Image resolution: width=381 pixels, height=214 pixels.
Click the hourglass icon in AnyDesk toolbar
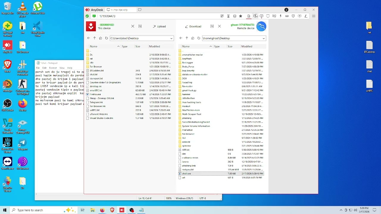228,16
